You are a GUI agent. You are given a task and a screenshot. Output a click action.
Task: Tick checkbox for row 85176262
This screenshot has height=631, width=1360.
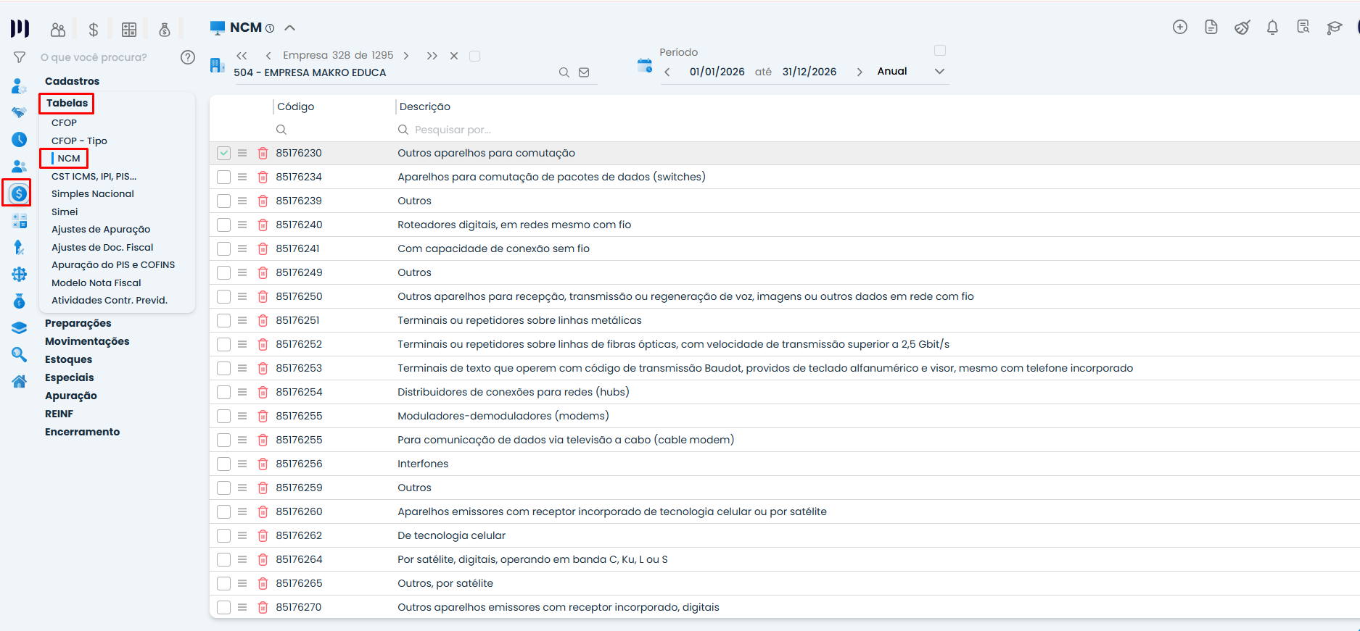coord(223,535)
